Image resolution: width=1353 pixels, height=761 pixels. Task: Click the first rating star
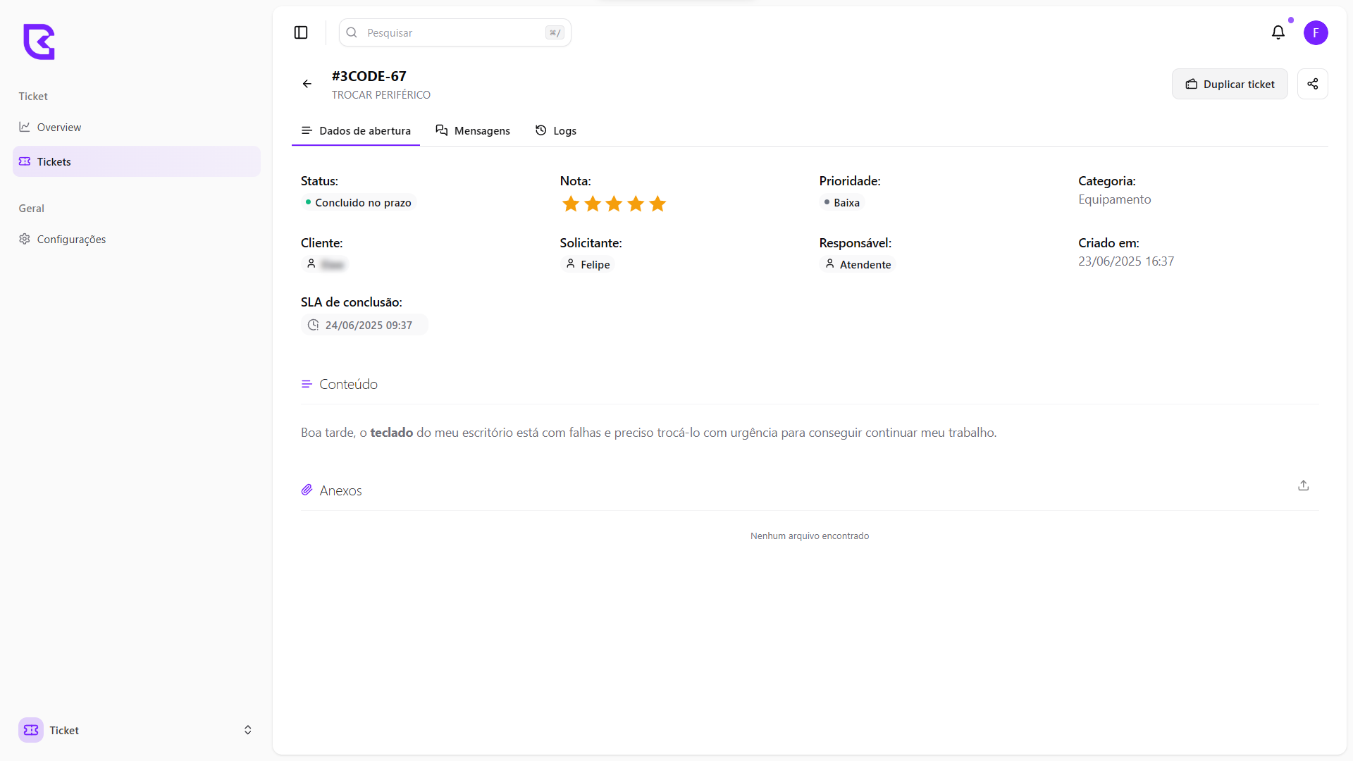(571, 204)
